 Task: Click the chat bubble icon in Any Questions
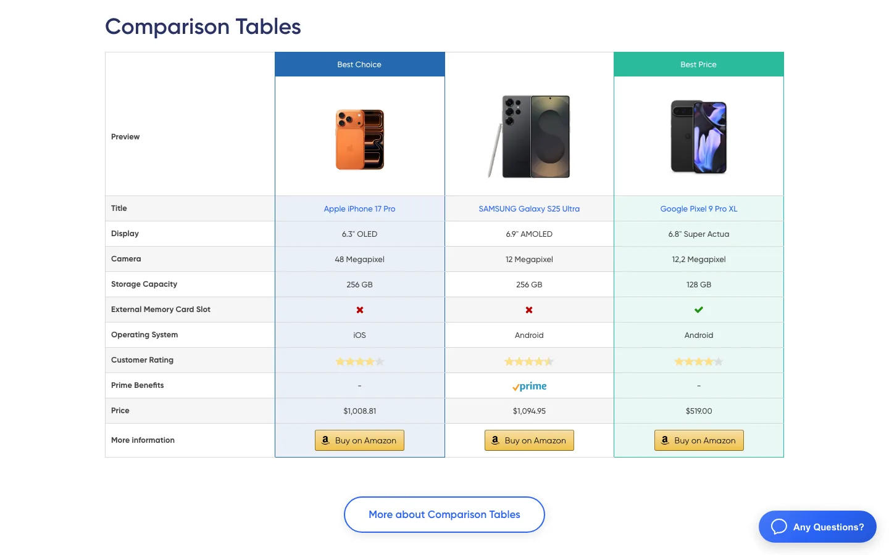pyautogui.click(x=779, y=527)
